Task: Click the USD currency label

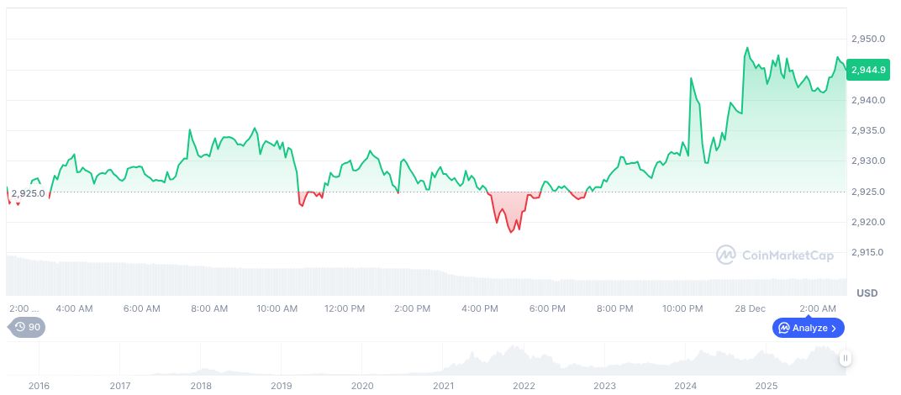Action: point(867,293)
